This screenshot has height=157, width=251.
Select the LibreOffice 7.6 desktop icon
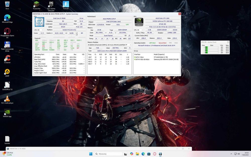tap(7, 86)
